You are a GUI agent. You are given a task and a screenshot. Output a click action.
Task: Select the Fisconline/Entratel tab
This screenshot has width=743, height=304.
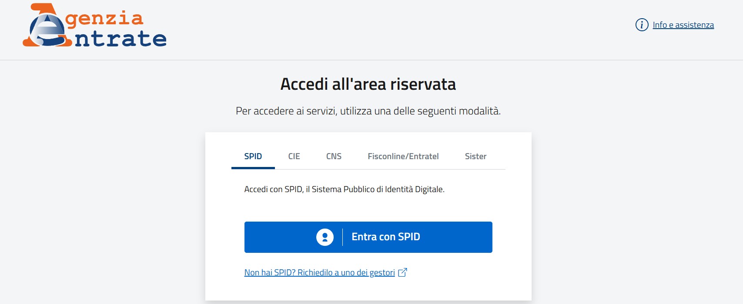pyautogui.click(x=403, y=156)
